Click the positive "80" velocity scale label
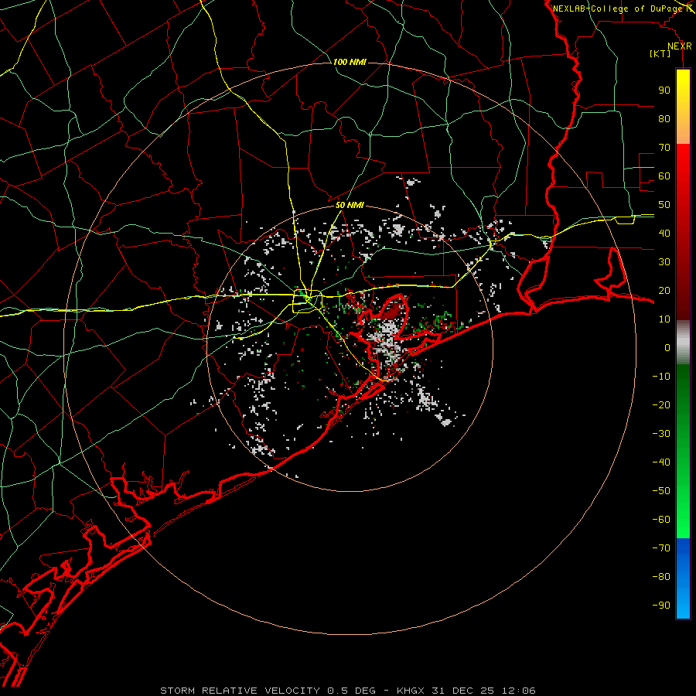 (x=664, y=118)
